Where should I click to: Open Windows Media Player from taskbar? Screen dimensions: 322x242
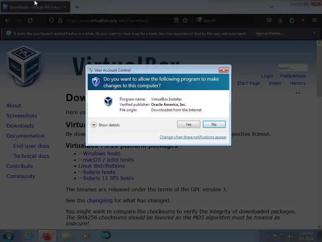coord(86,236)
